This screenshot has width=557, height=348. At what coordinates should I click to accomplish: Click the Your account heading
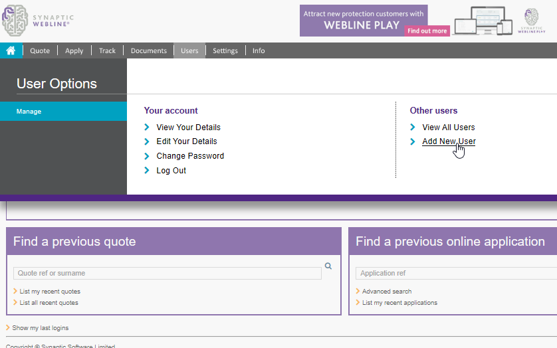tap(171, 110)
